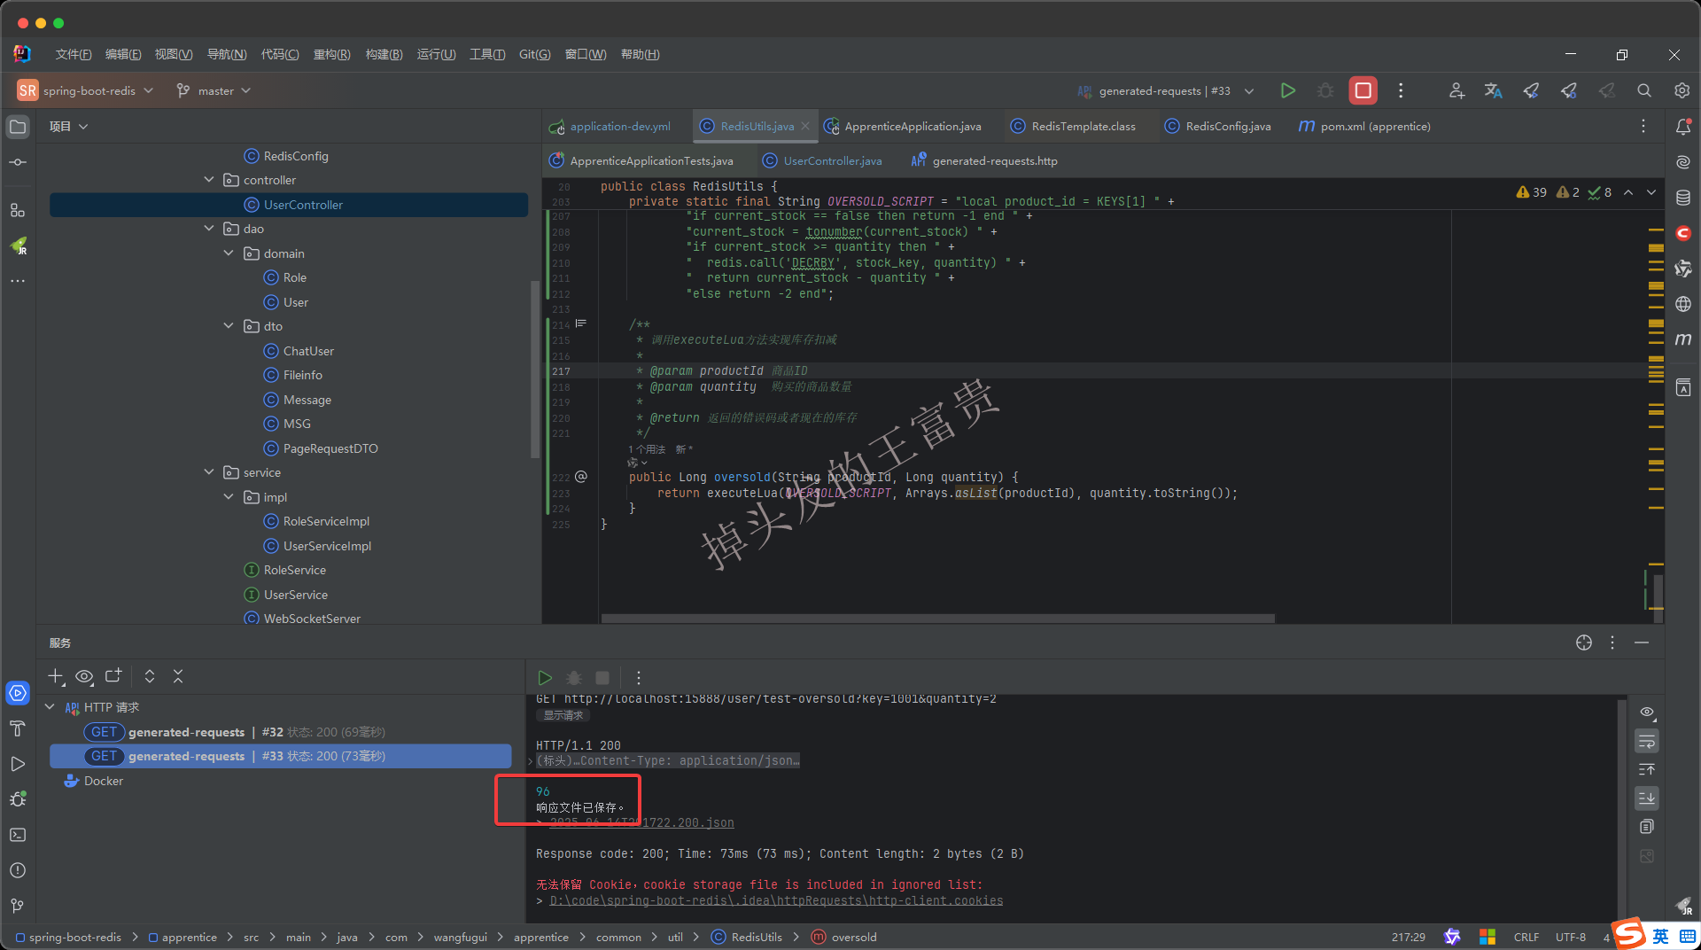Start debugging with the bug icon

(1325, 90)
